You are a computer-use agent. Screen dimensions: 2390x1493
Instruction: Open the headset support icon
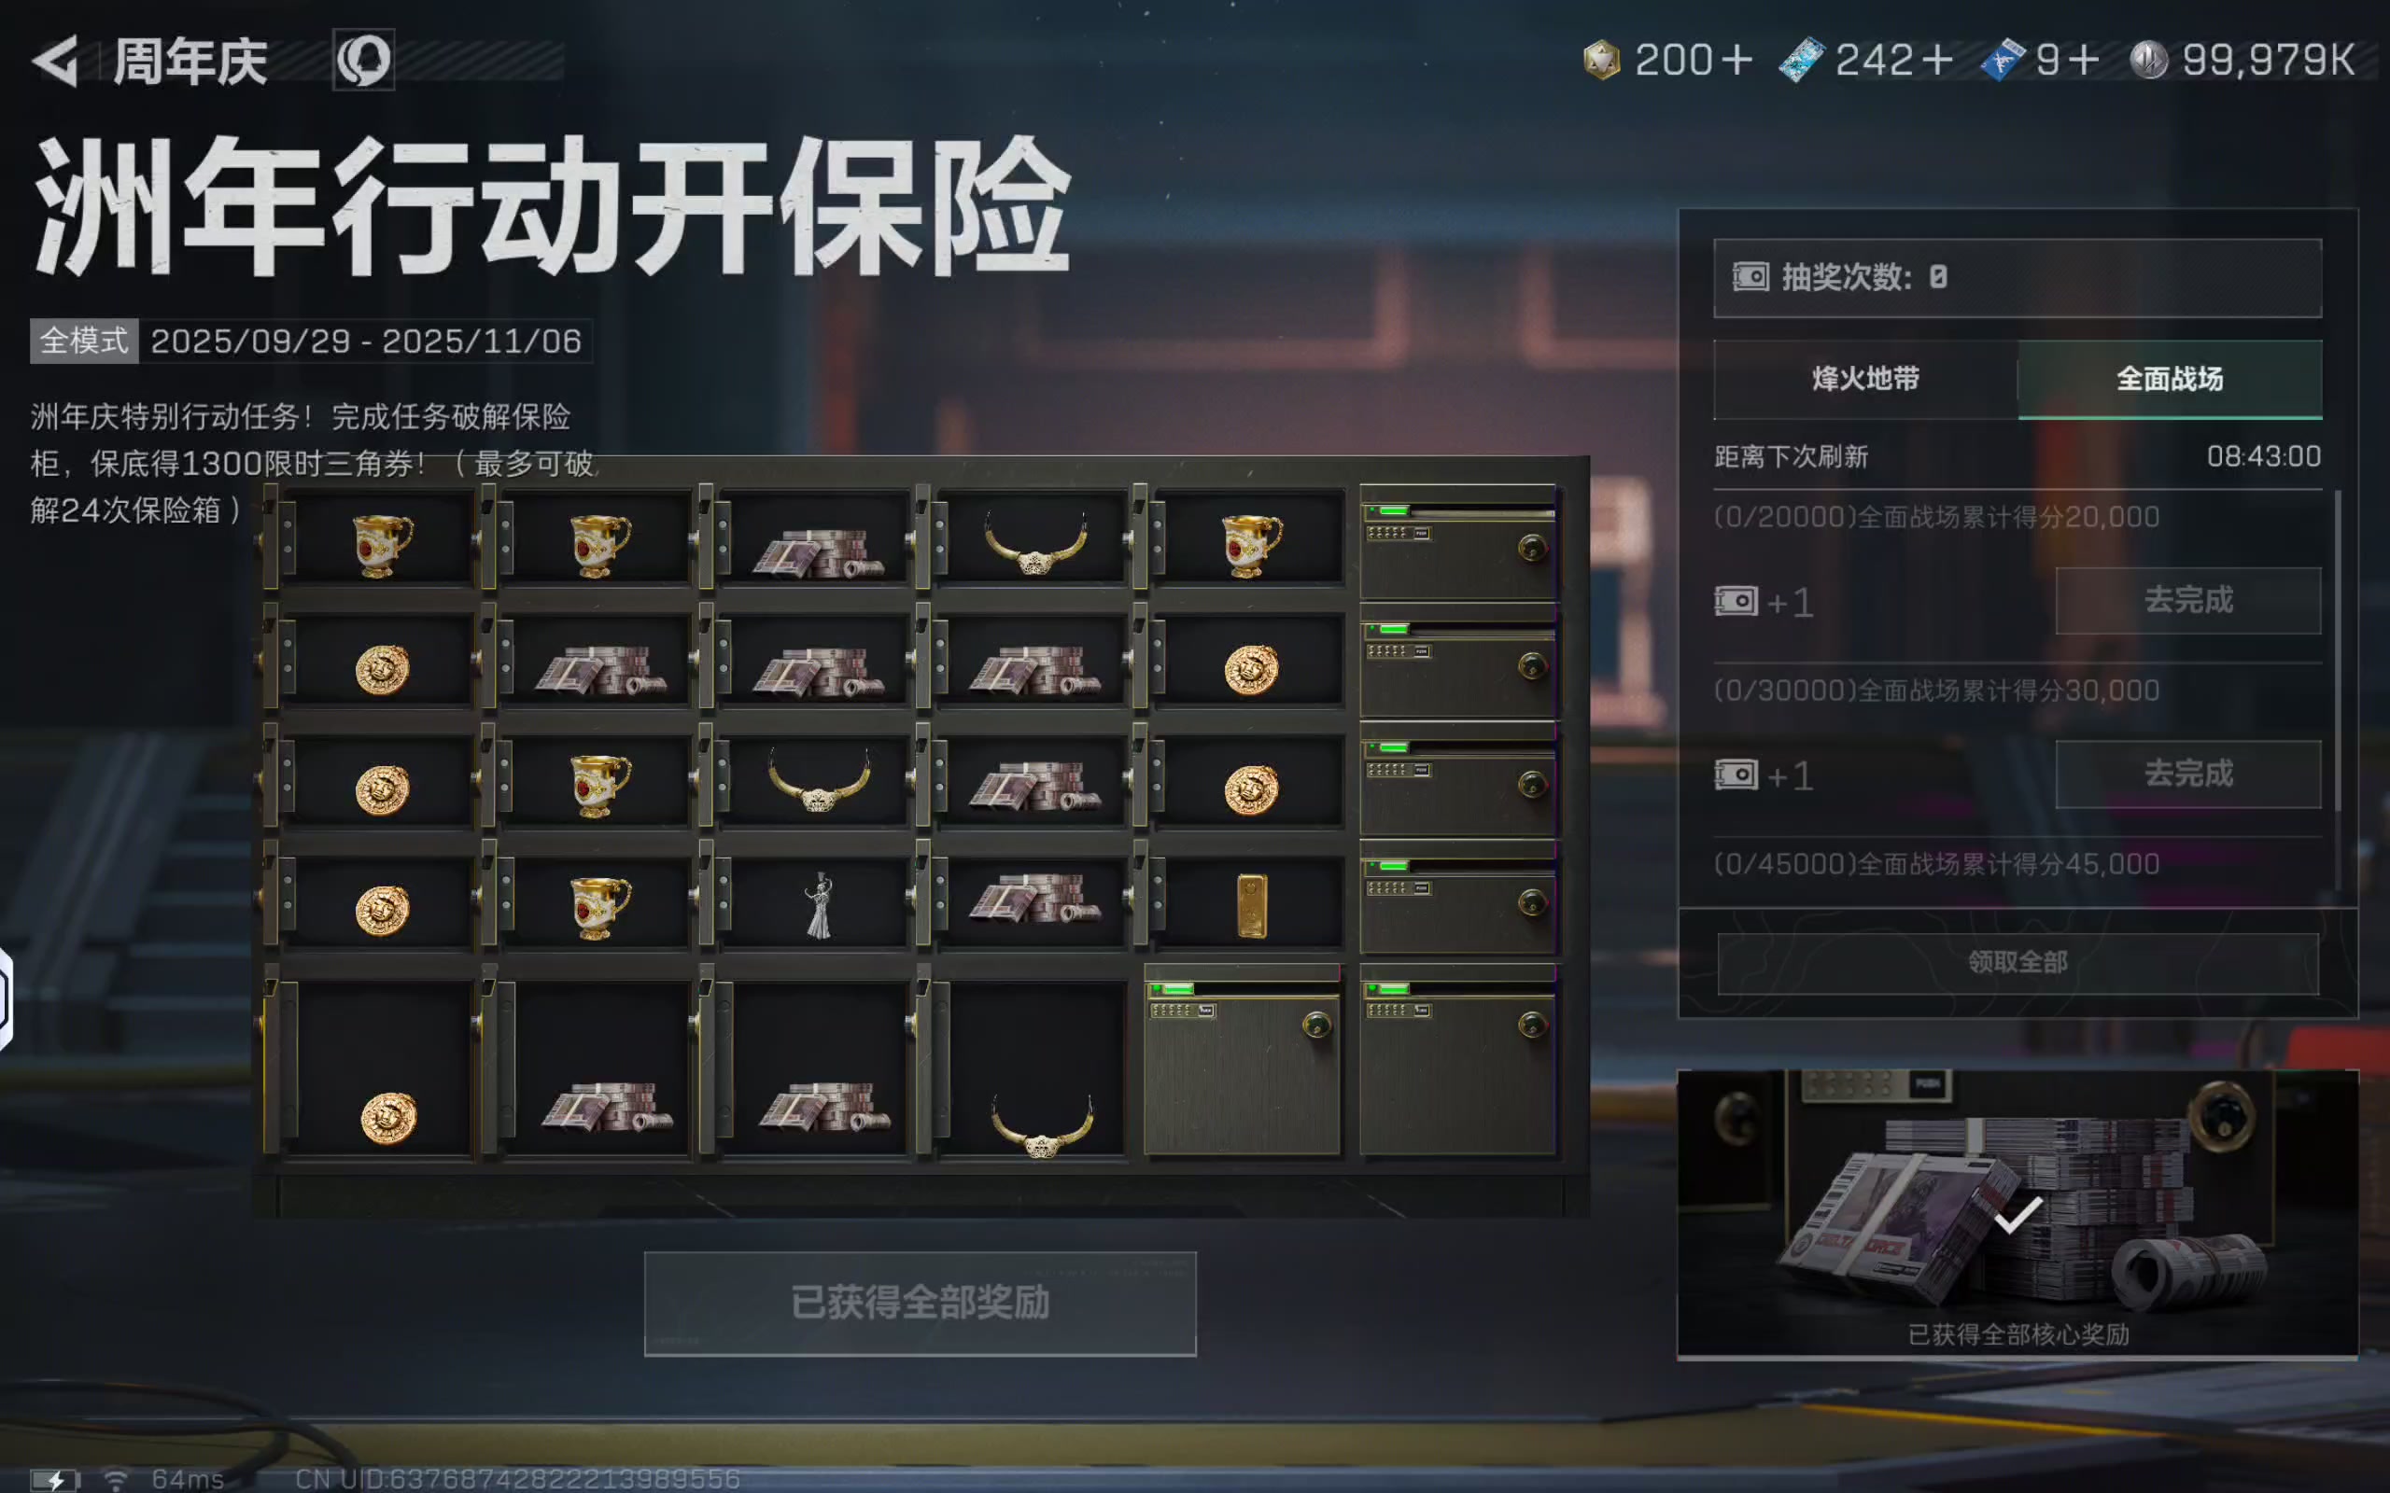[363, 61]
